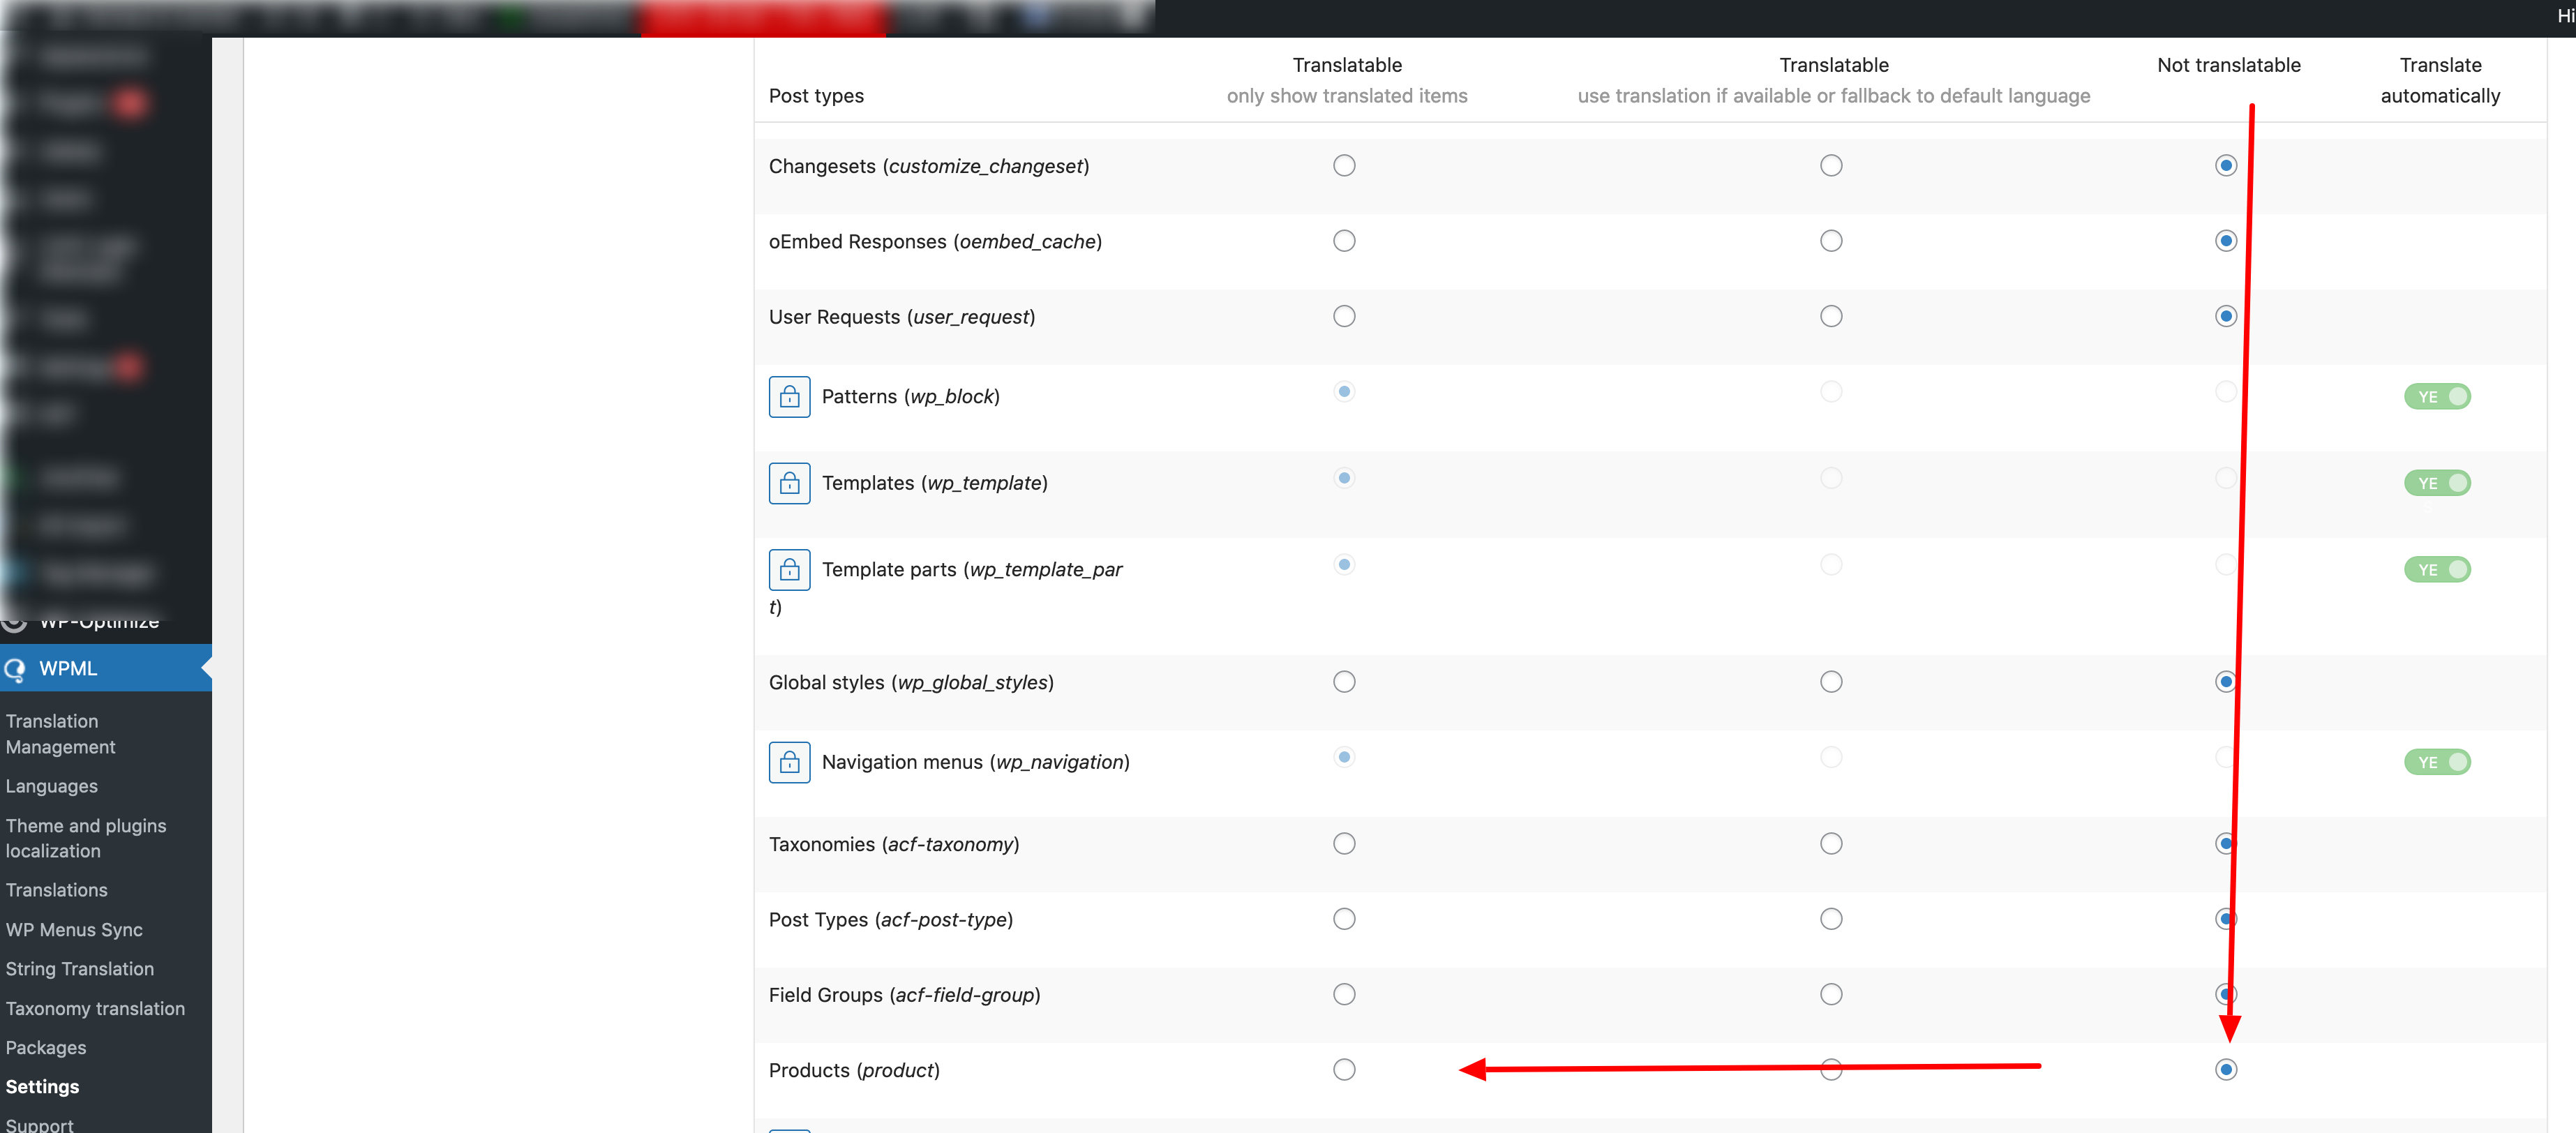Click the lock icon beside Templates (wp_template)
2576x1133 pixels.
789,483
